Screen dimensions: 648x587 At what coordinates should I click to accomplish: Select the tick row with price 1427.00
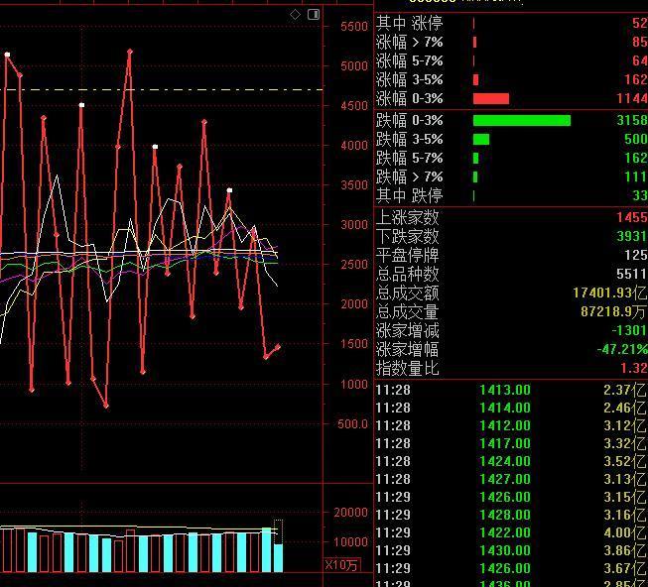[x=512, y=479]
